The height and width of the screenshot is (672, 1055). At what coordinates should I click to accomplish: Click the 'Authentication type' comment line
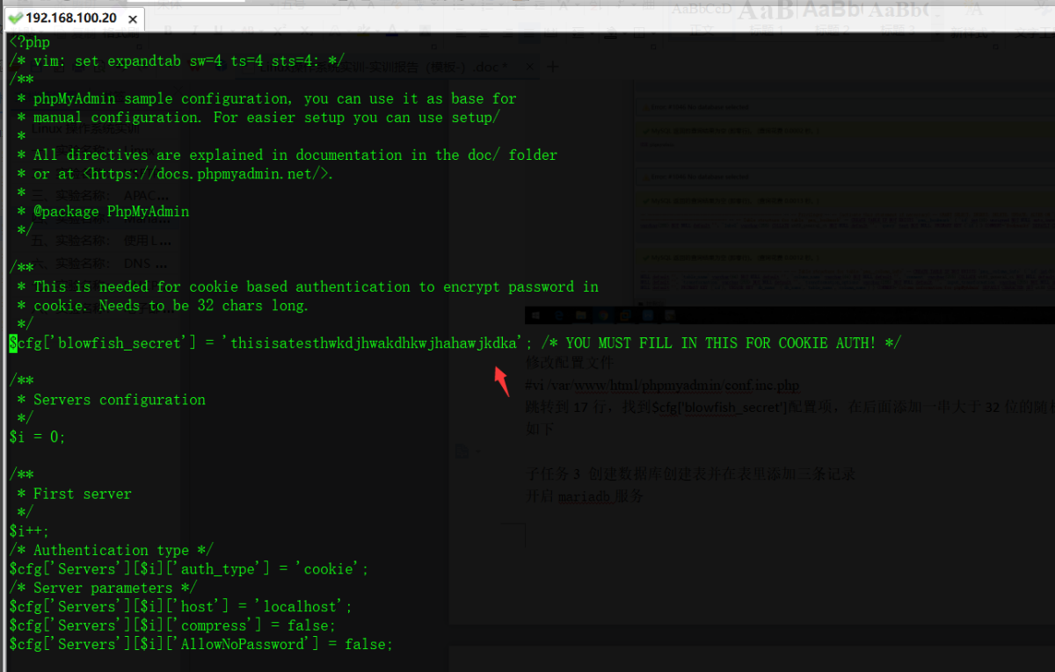coord(111,550)
